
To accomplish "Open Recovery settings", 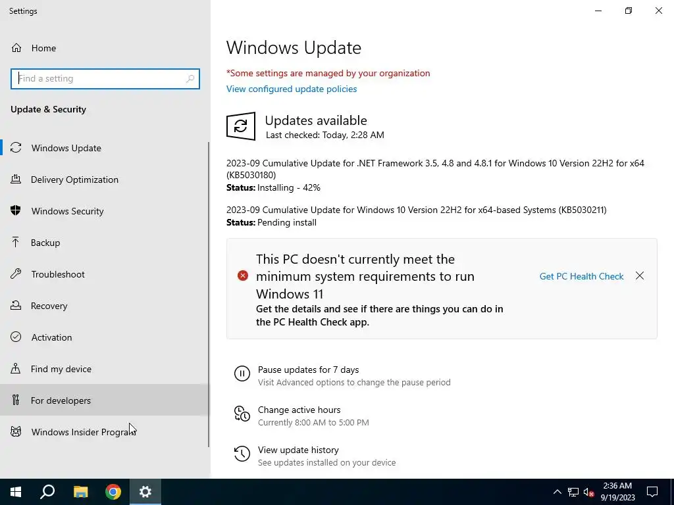I will click(105, 306).
